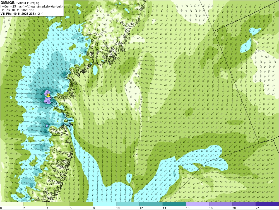Click the legend scale label 10

coord(118,208)
